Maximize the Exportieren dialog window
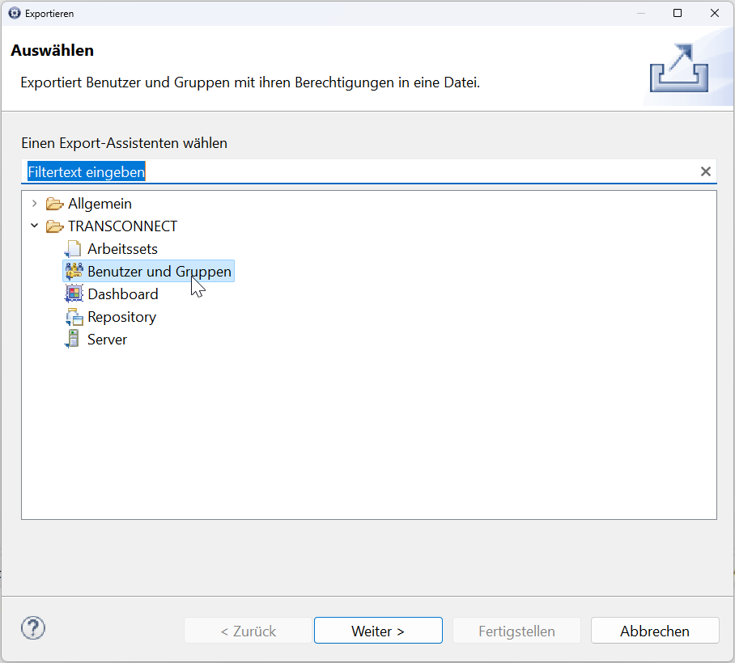This screenshot has width=735, height=663. 678,13
